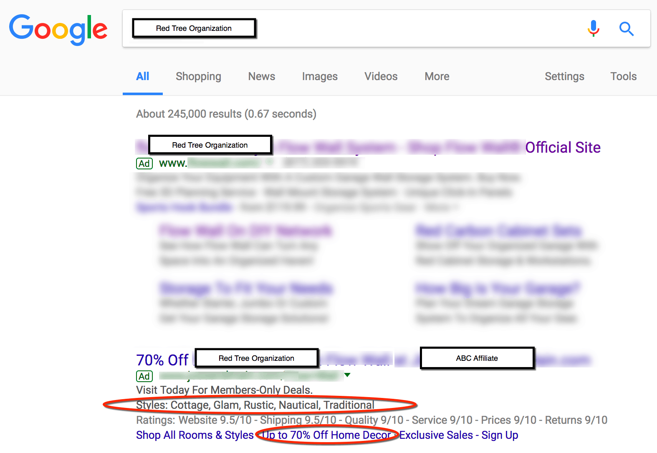
Task: Show the search Tools options
Action: click(623, 76)
